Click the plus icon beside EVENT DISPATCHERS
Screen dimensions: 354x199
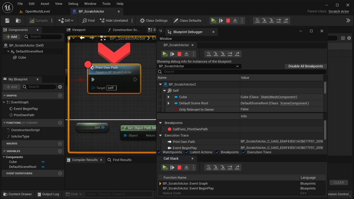point(60,173)
